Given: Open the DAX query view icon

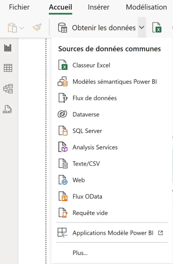Looking at the screenshot, I should (x=7, y=109).
